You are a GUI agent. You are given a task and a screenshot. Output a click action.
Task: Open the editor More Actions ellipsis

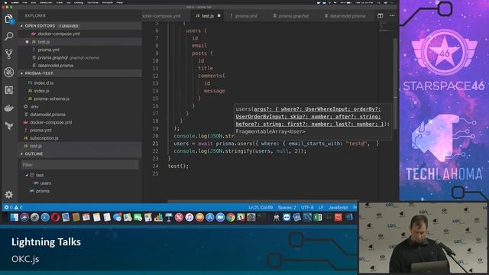click(392, 15)
